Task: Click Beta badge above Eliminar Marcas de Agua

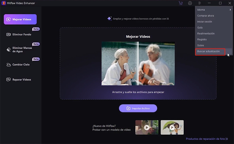Action: (x=36, y=44)
